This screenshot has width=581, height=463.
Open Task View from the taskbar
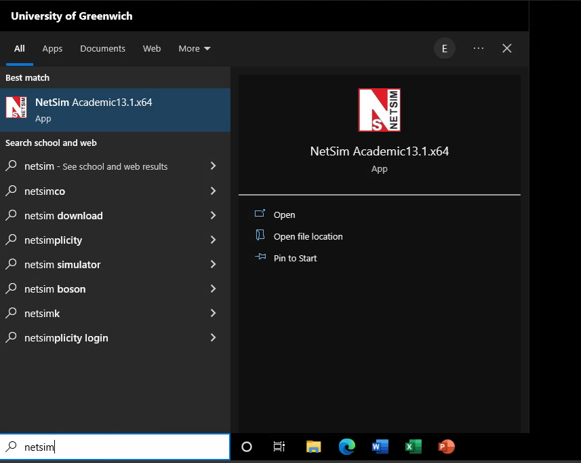pyautogui.click(x=279, y=447)
